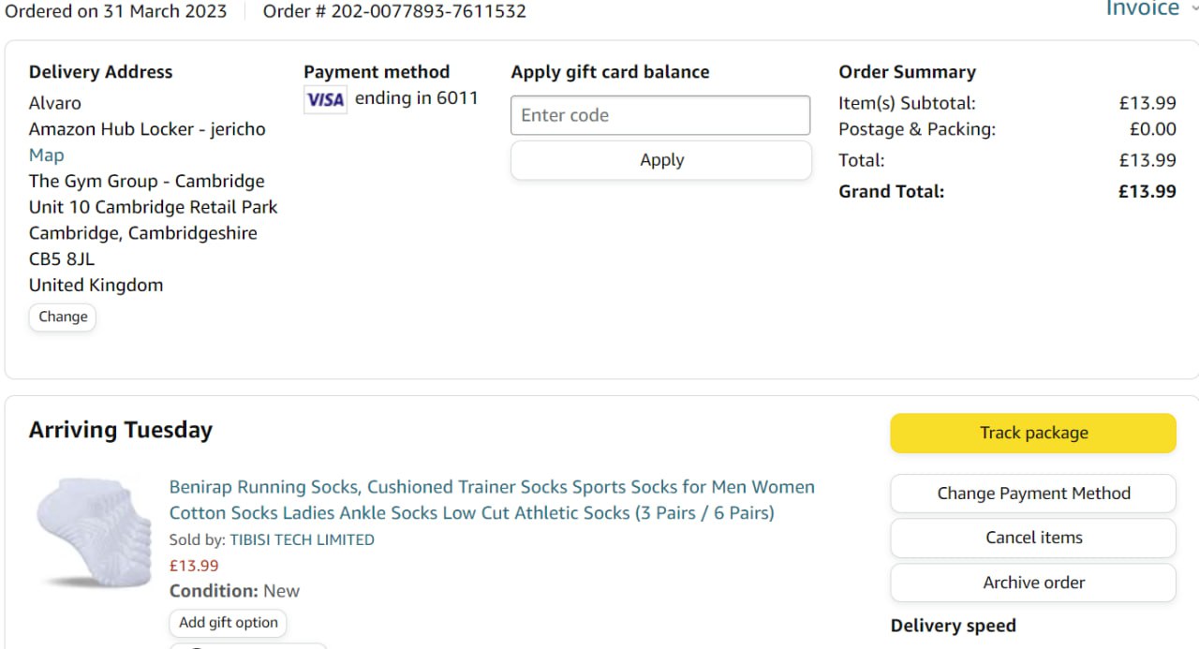Choose Cancel items

point(1032,538)
